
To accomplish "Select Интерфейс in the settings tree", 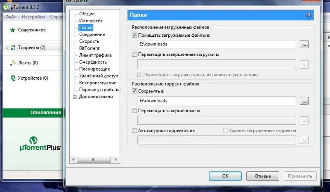I will 91,21.
